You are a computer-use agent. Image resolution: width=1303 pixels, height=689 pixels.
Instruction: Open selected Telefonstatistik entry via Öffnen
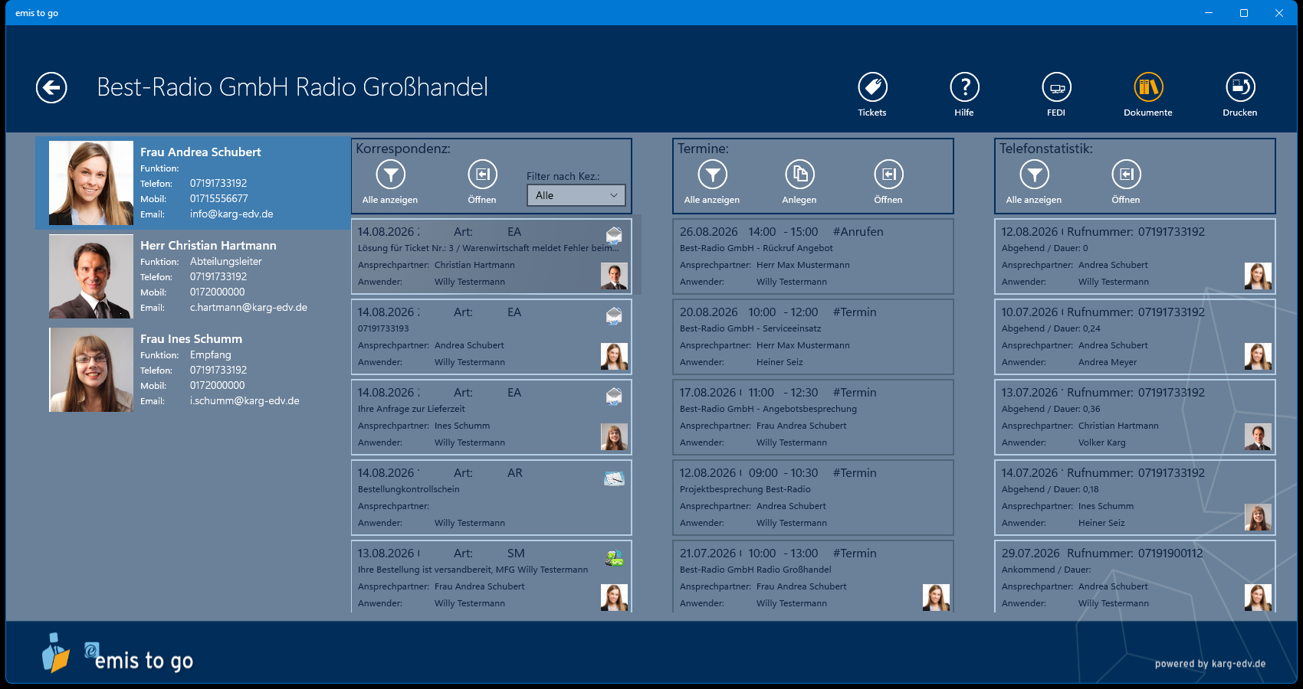click(1127, 175)
